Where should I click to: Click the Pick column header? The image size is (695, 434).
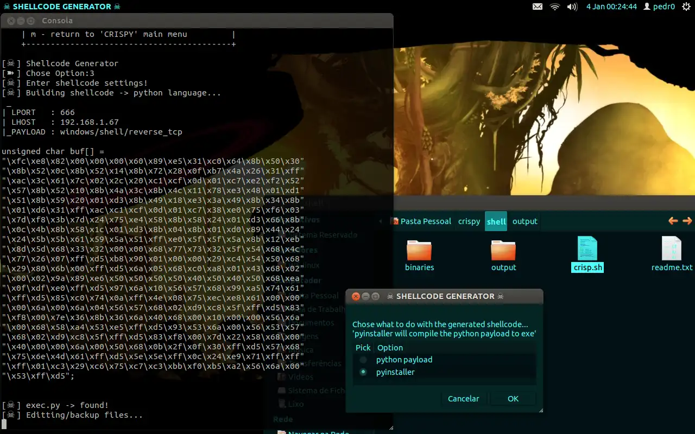tap(363, 348)
